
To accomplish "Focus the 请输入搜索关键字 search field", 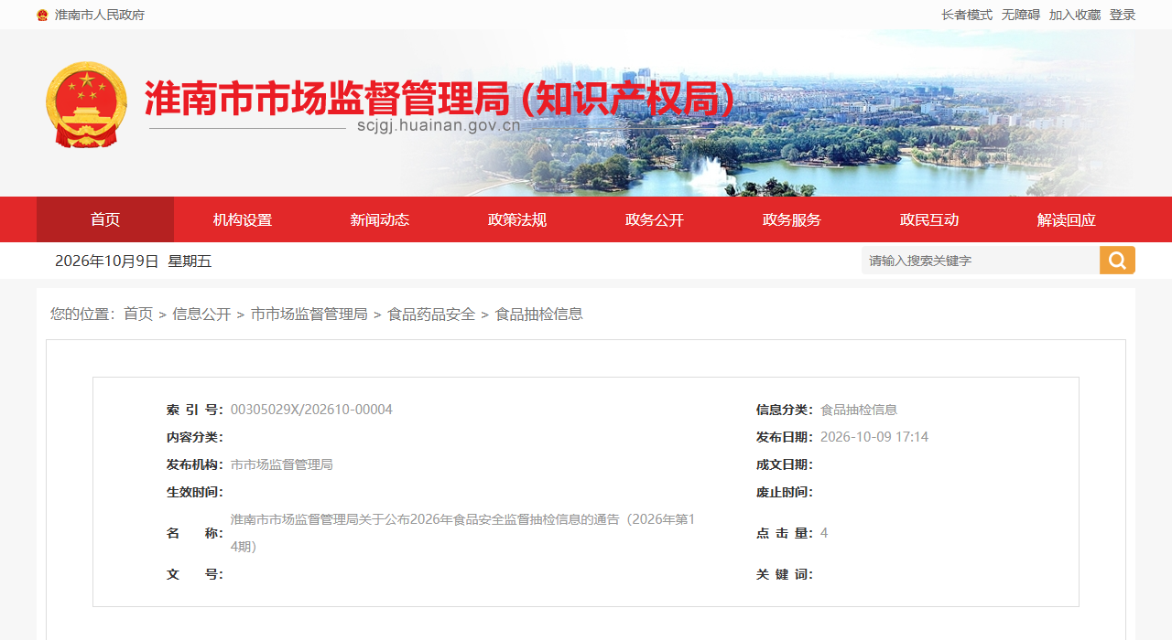I will click(x=981, y=261).
